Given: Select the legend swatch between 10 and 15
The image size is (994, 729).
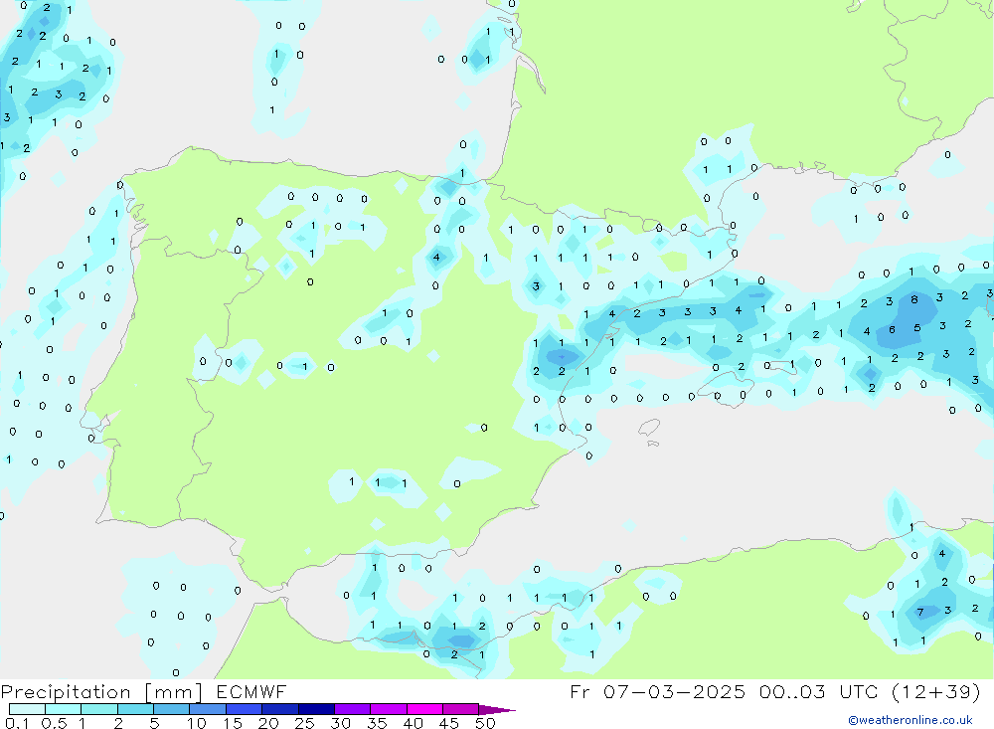Looking at the screenshot, I should [208, 709].
